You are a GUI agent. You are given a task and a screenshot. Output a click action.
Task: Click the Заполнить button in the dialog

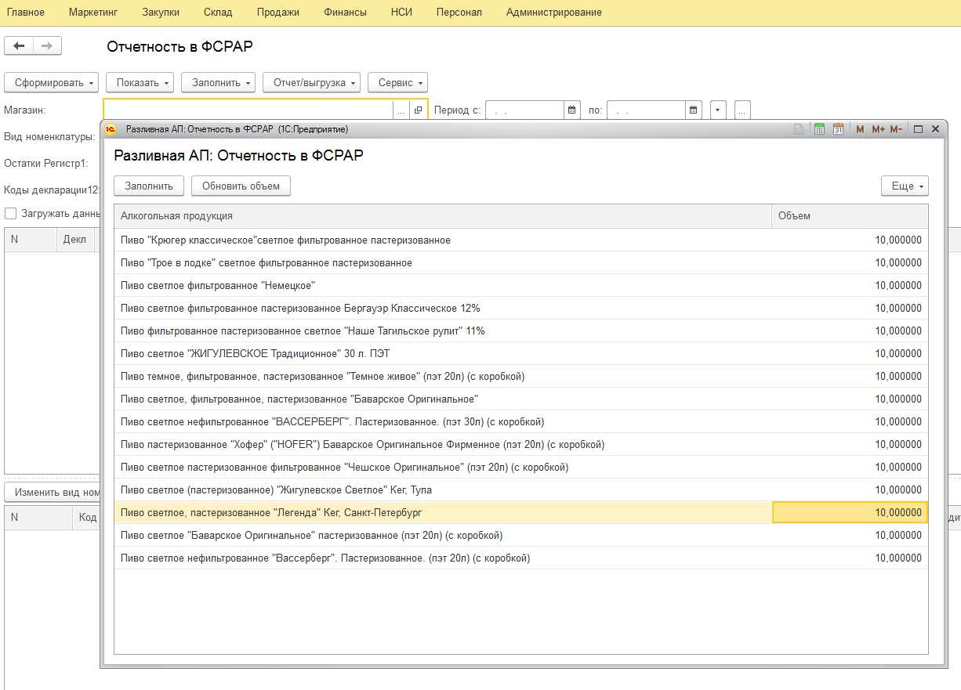tap(149, 186)
